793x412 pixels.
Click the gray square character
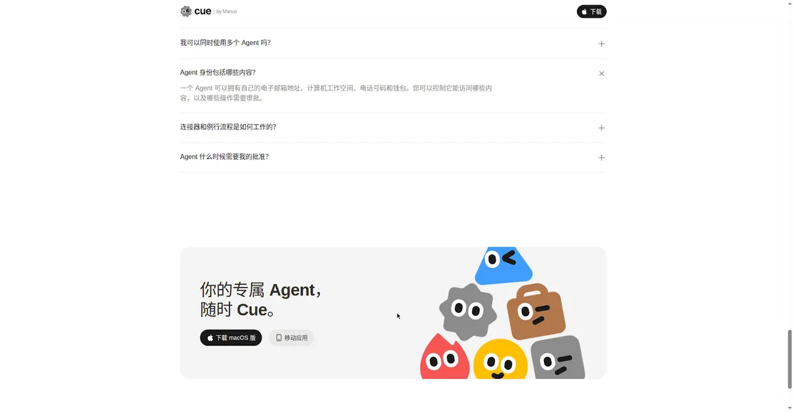tap(558, 358)
